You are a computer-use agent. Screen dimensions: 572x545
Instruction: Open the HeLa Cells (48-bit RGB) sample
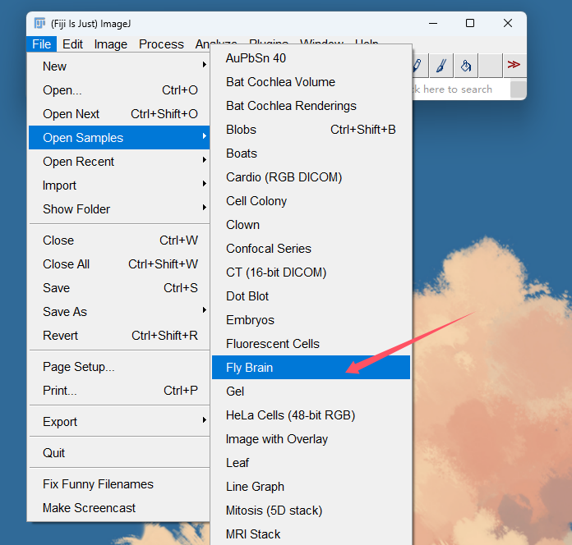click(x=311, y=415)
